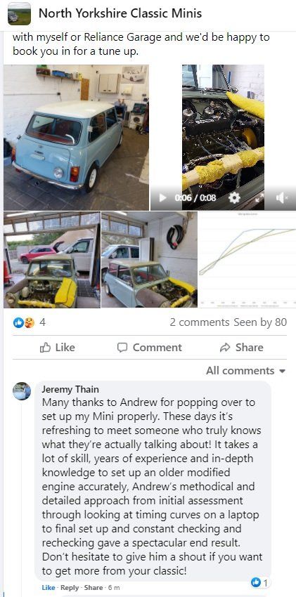This screenshot has width=296, height=597.
Task: Open the Comment box on the post
Action: (x=149, y=347)
